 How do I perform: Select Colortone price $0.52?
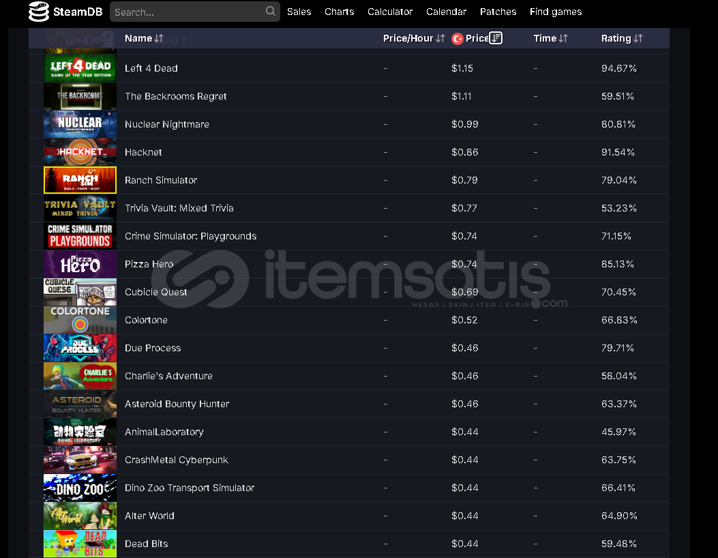point(464,320)
